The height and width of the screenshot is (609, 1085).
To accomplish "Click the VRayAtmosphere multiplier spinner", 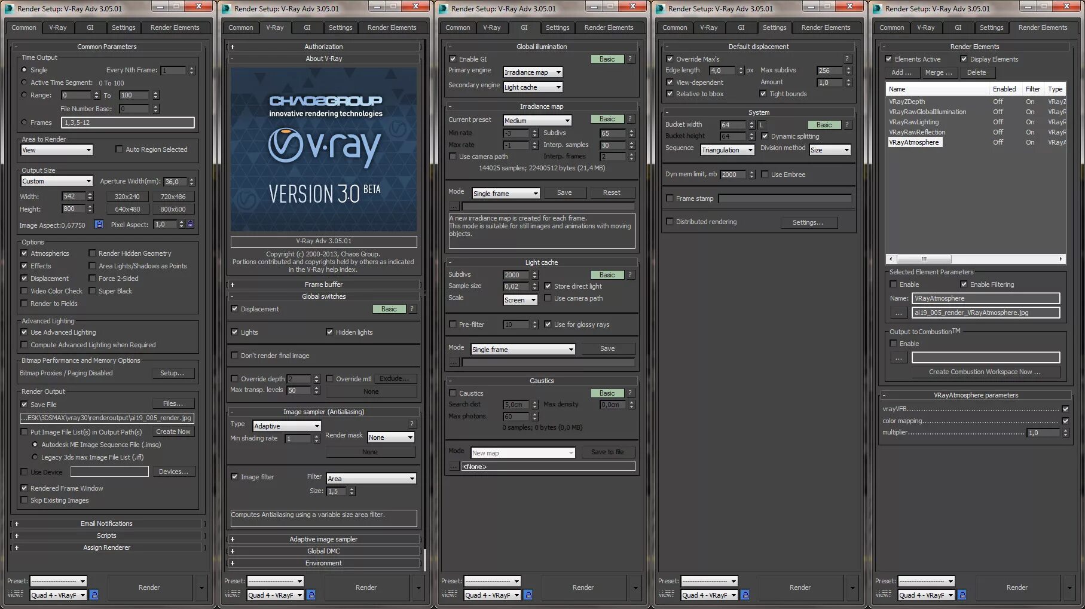I will (x=1066, y=433).
